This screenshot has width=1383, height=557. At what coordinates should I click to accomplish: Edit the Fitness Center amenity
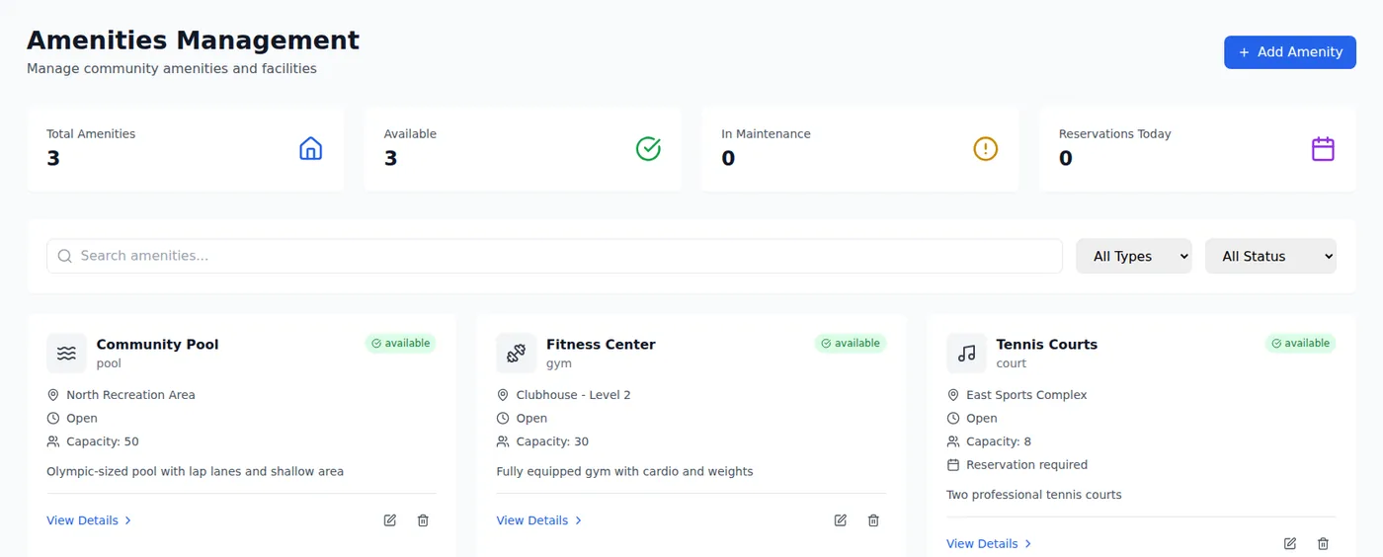(x=841, y=520)
